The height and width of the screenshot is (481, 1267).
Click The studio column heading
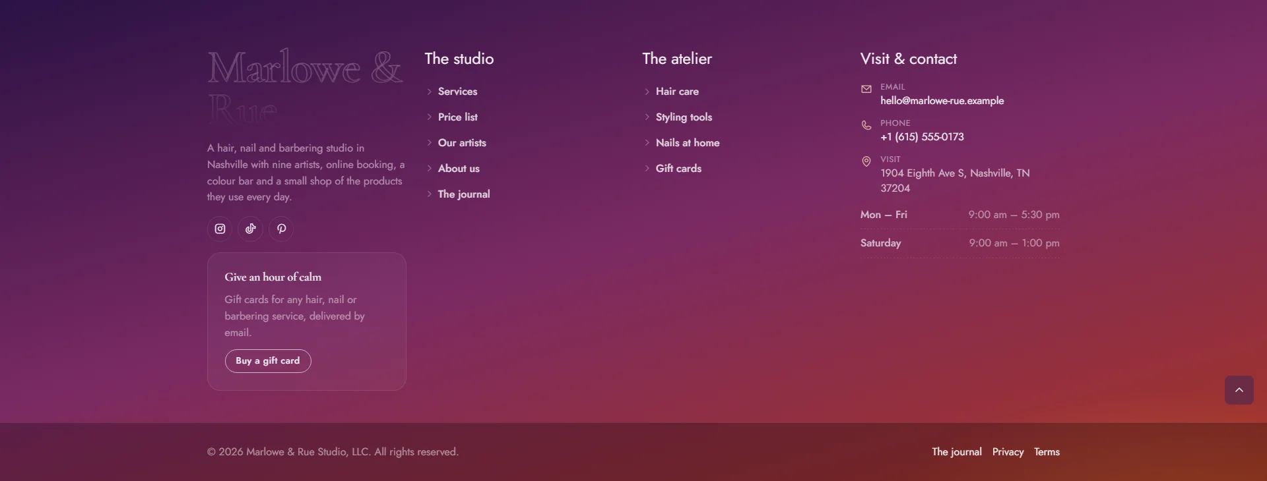(459, 59)
